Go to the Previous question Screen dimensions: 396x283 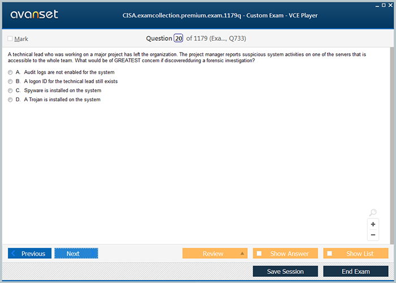30,254
